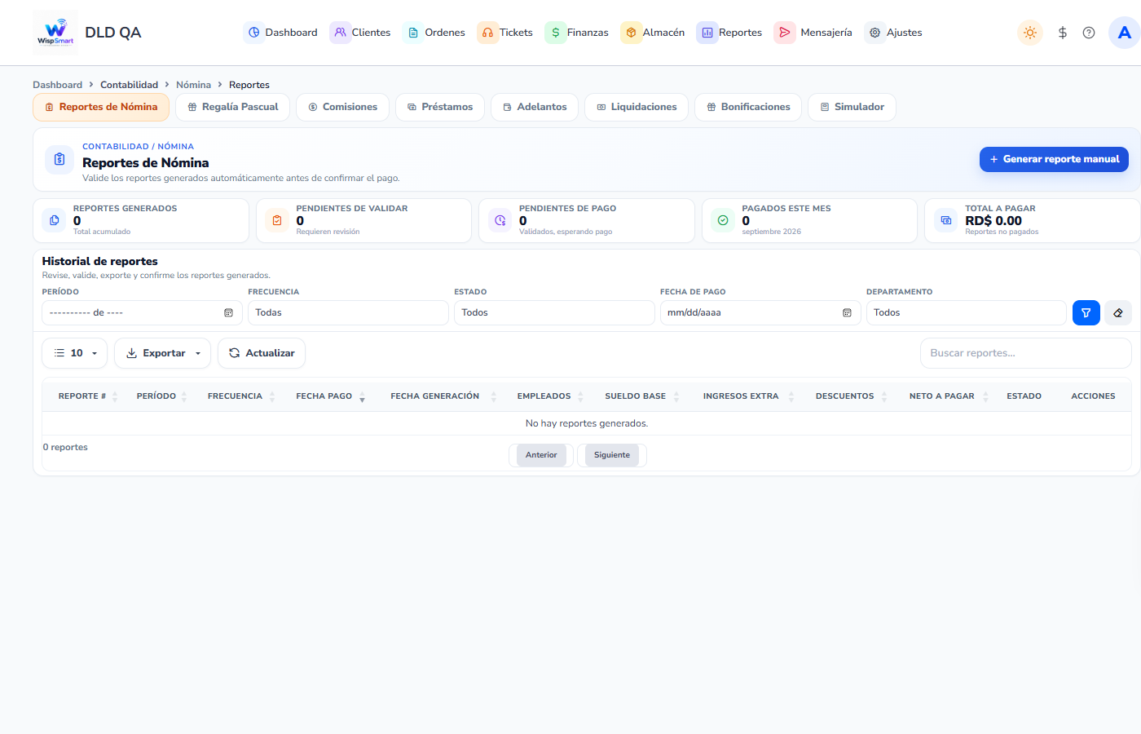
Task: Click the Total a Pagar card icon
Action: 946,220
